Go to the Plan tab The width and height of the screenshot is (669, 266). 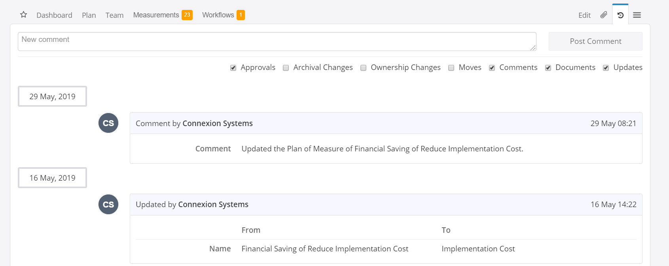pyautogui.click(x=89, y=15)
